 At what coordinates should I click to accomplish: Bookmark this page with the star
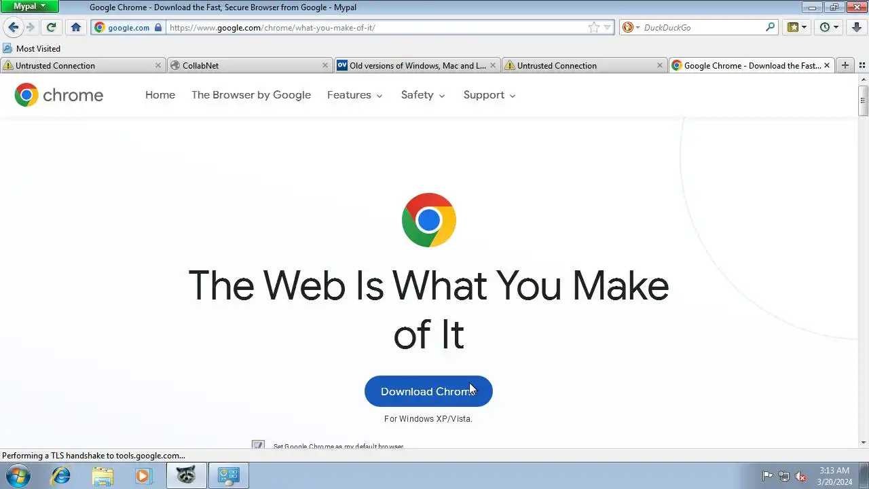tap(594, 27)
